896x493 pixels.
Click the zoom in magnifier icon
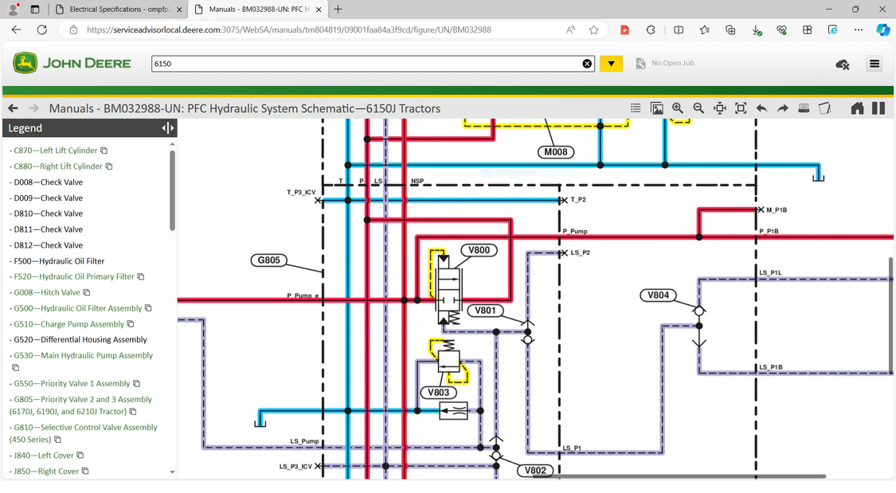[678, 108]
